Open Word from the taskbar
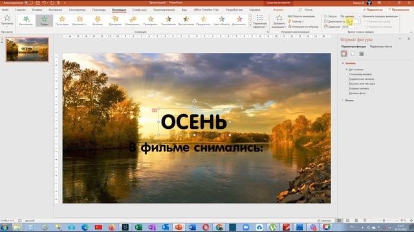 click(192, 227)
